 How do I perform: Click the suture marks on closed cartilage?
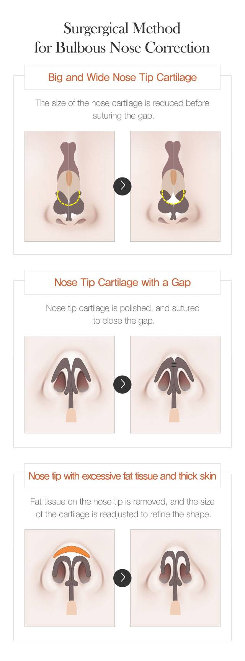(174, 365)
